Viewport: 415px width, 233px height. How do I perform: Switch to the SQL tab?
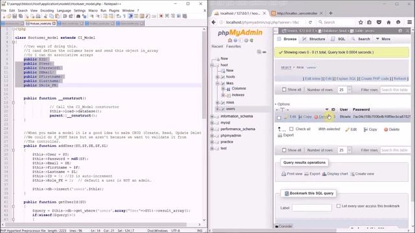tap(338, 39)
